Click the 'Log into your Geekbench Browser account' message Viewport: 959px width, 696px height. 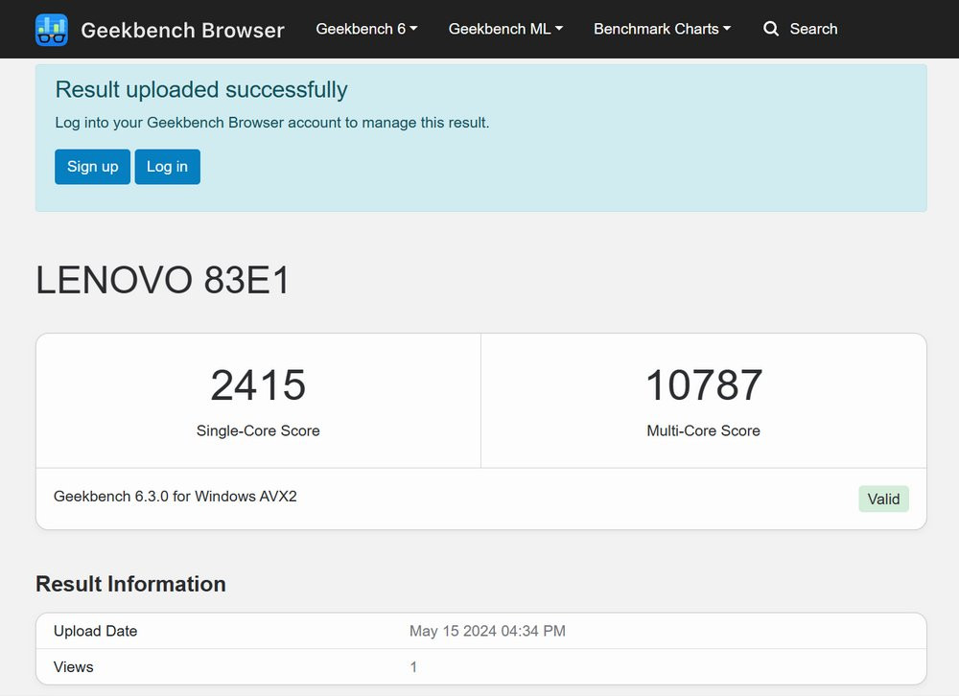[272, 123]
